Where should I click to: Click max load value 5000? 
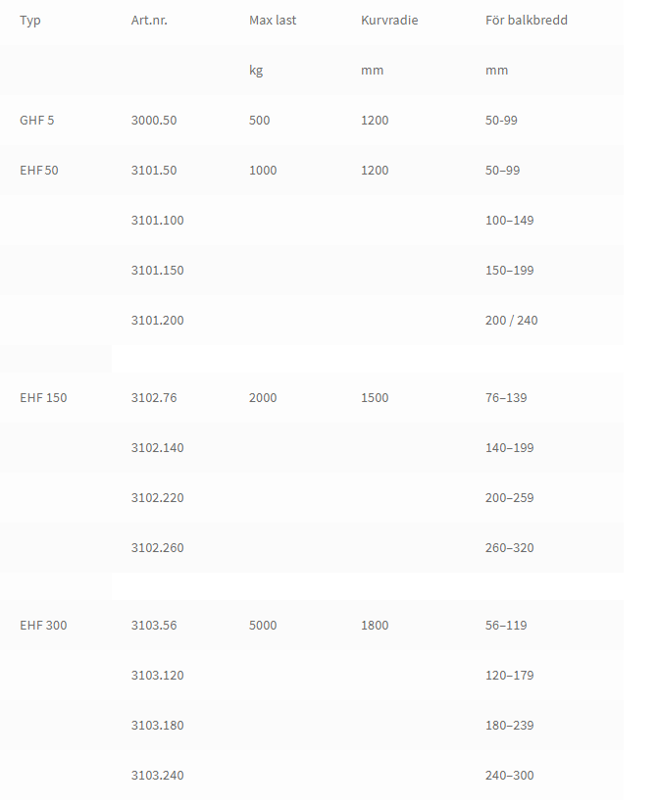[263, 626]
